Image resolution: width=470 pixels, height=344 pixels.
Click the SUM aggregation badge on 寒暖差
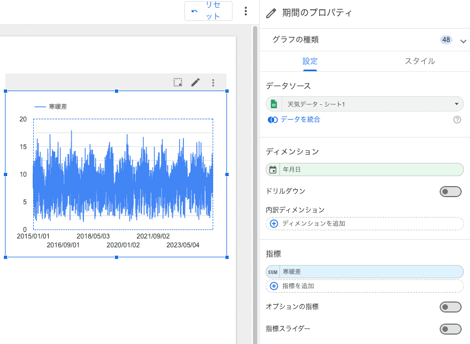pos(273,272)
